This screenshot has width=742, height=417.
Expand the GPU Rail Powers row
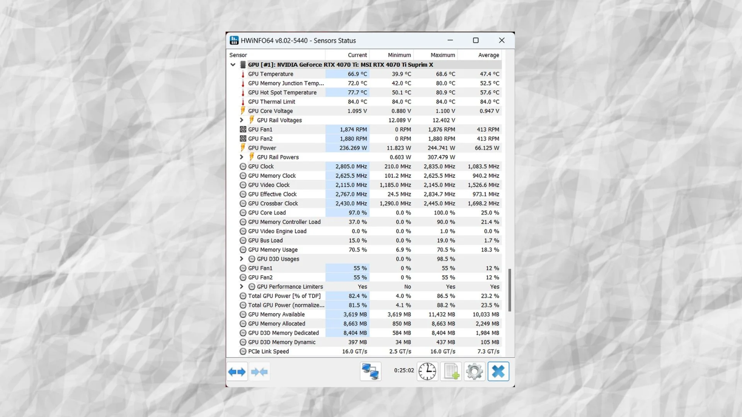pos(241,157)
